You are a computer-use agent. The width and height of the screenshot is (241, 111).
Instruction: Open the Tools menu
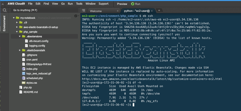pyautogui.click(x=79, y=4)
